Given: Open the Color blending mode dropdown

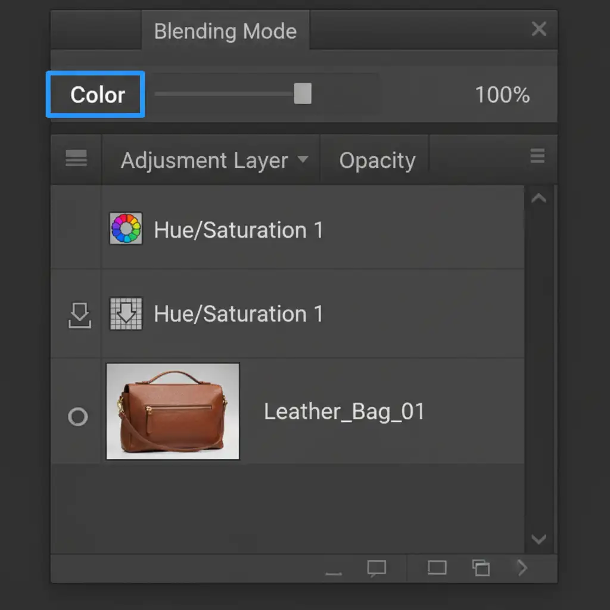Looking at the screenshot, I should [96, 95].
